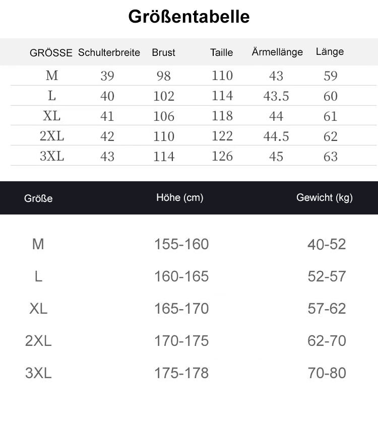Select the Höhe (cm) header

click(x=179, y=197)
